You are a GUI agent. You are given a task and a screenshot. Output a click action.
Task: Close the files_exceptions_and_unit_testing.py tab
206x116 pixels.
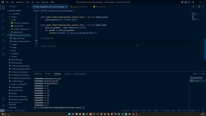66,6
